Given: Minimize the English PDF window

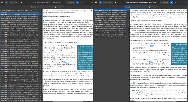Looking at the screenshot, I should pyautogui.click(x=180, y=2).
